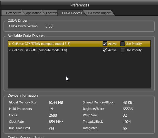Click the CUDA Devices tab
Viewport: 158px width, 138px height.
[x=72, y=13]
